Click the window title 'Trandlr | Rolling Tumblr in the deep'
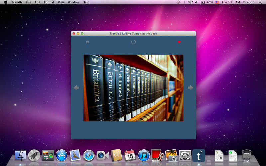 coord(133,34)
